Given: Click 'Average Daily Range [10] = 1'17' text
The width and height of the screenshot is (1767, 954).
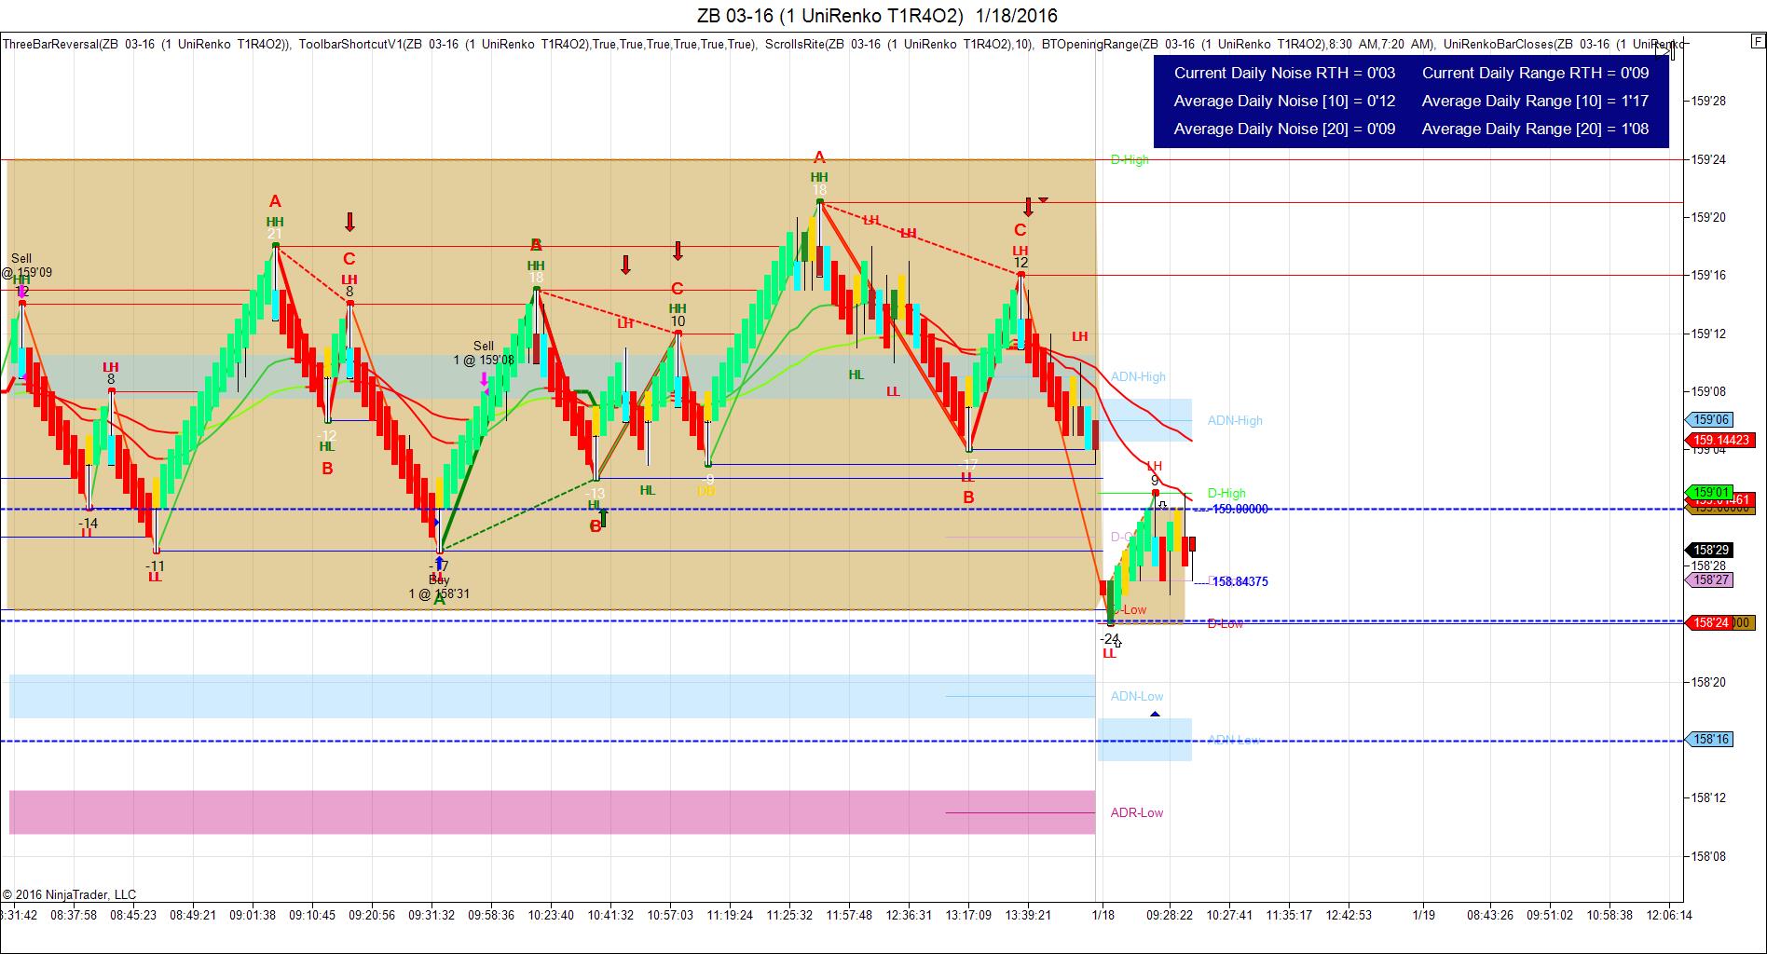Looking at the screenshot, I should click(1535, 101).
